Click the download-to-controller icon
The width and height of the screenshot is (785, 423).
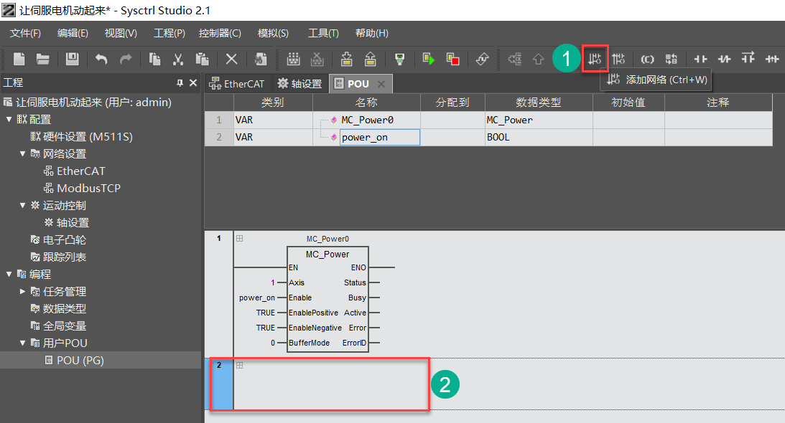pos(346,59)
